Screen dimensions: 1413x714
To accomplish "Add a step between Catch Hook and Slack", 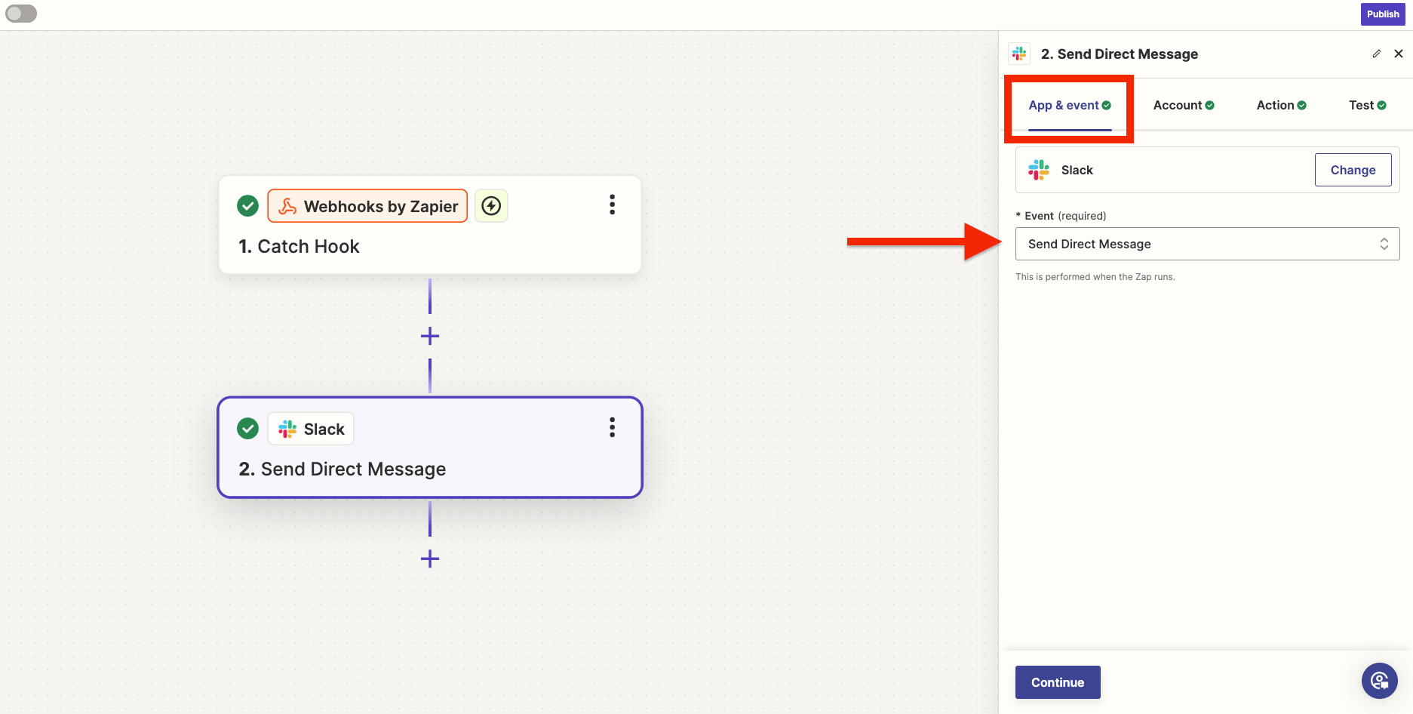I will [x=430, y=336].
